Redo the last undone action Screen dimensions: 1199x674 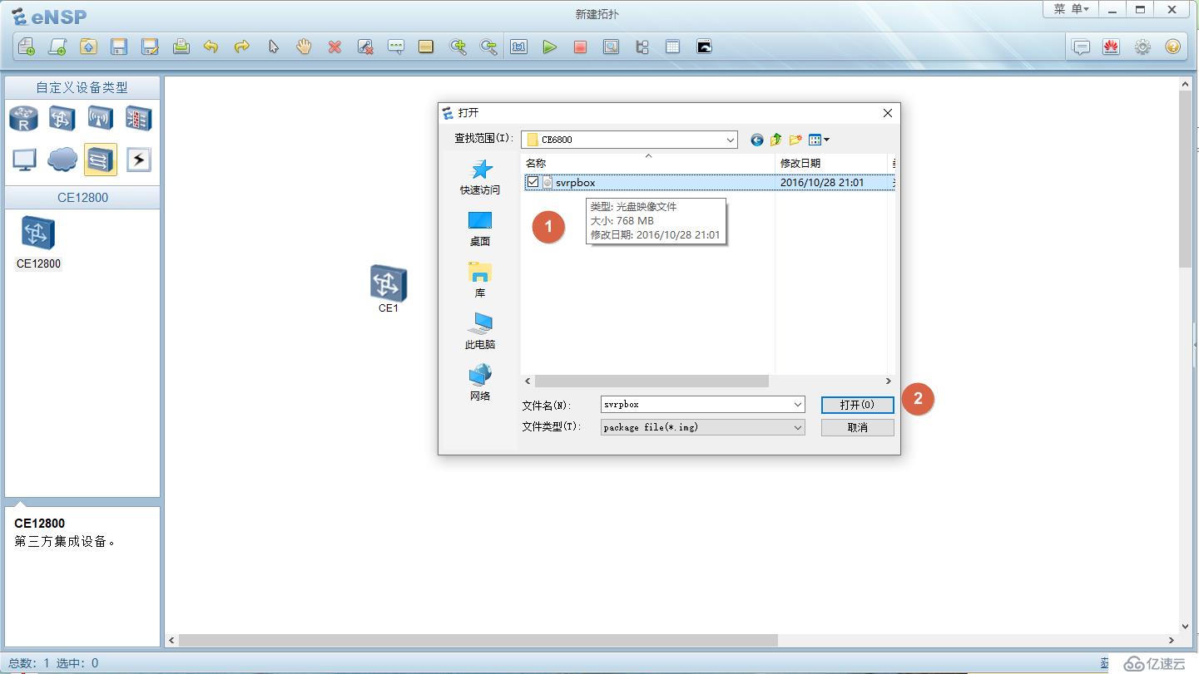tap(242, 47)
